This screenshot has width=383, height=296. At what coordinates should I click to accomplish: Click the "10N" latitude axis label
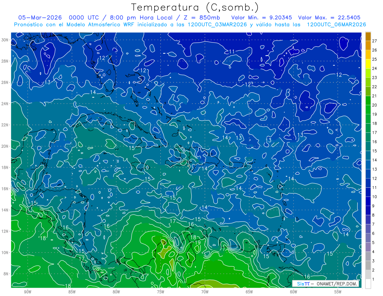tap(5, 252)
